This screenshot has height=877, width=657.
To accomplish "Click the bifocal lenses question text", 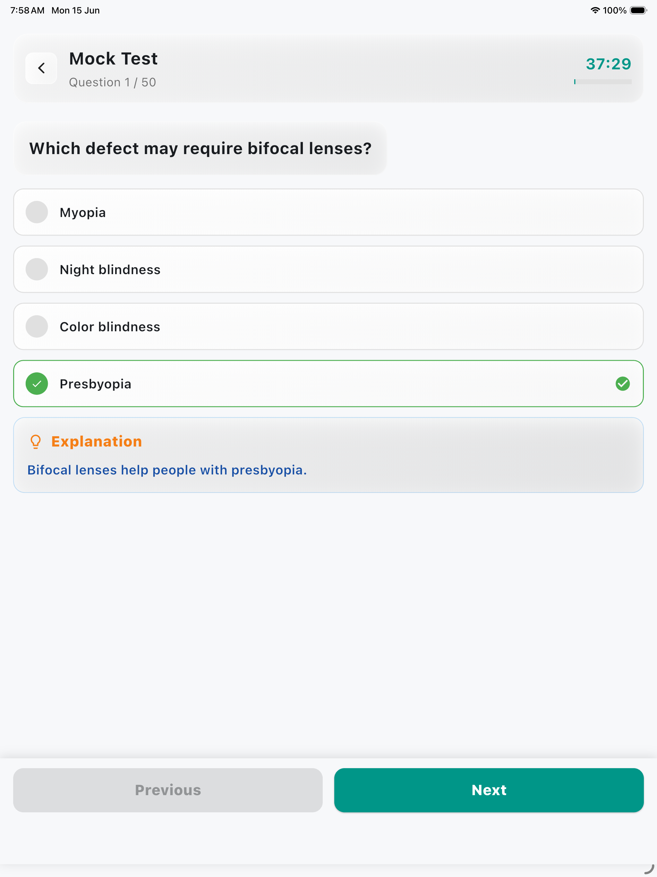I will [201, 149].
